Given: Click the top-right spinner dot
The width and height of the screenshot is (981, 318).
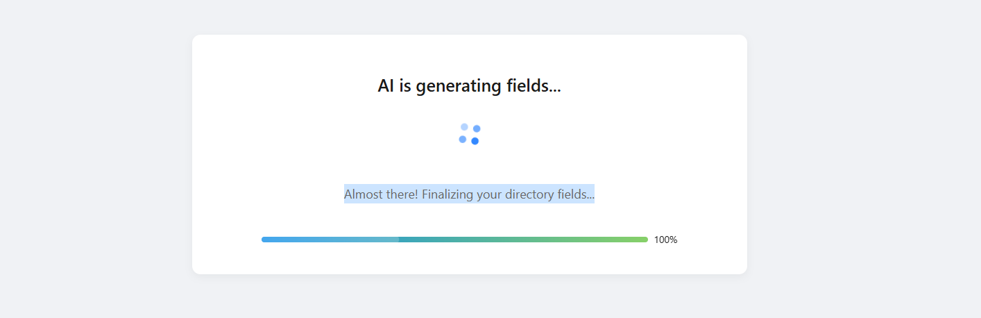Looking at the screenshot, I should click(x=477, y=128).
